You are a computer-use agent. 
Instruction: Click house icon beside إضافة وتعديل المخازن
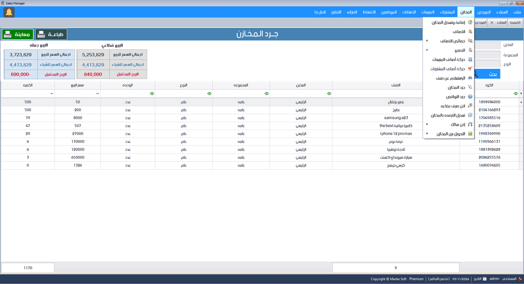click(x=470, y=22)
